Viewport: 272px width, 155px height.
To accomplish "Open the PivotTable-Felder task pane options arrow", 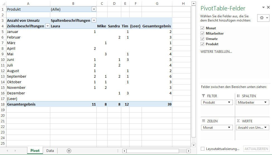I will (x=263, y=7).
